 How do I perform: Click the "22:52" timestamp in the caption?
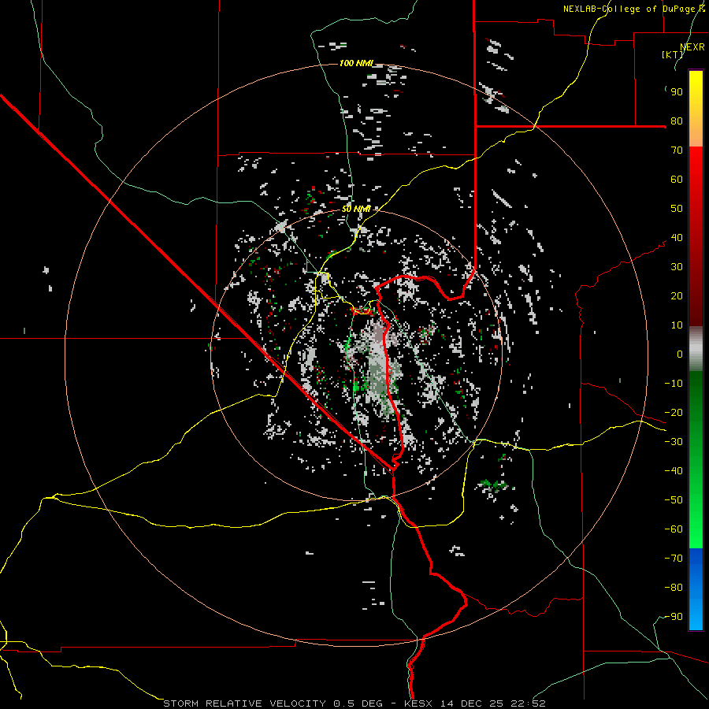click(x=528, y=703)
